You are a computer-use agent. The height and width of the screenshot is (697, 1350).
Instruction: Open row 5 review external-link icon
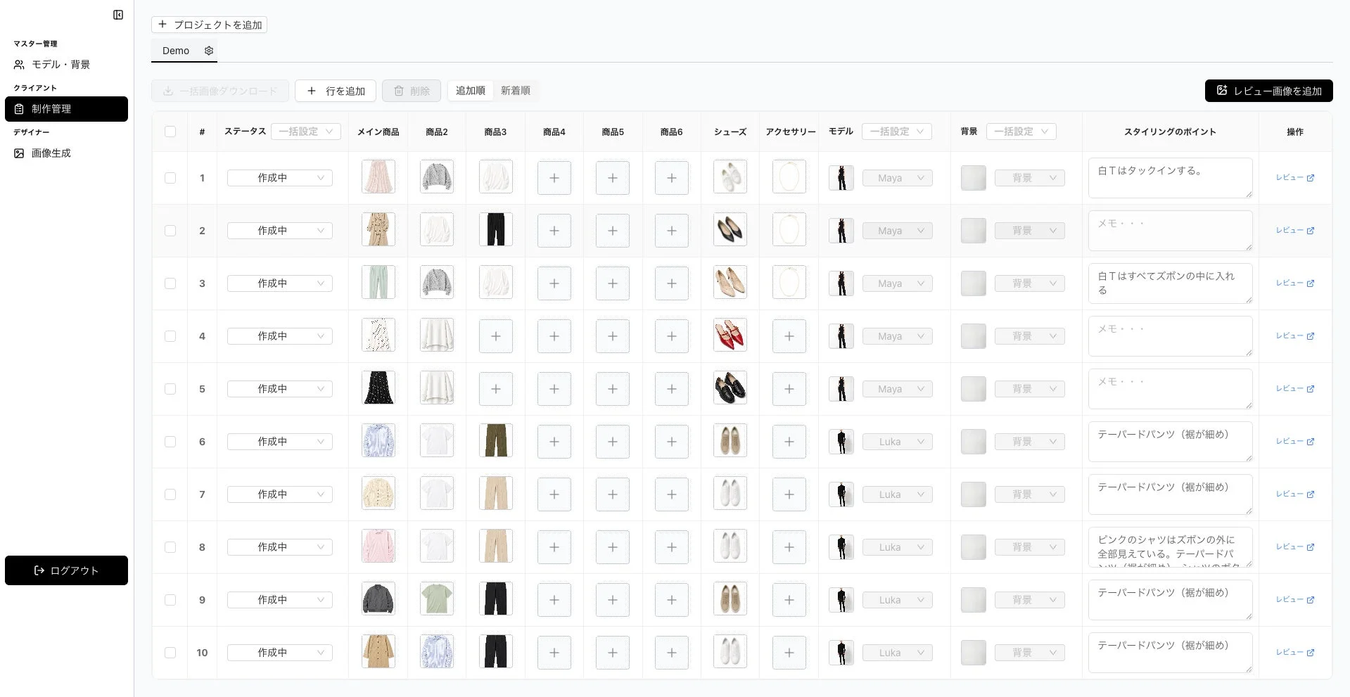tap(1311, 389)
